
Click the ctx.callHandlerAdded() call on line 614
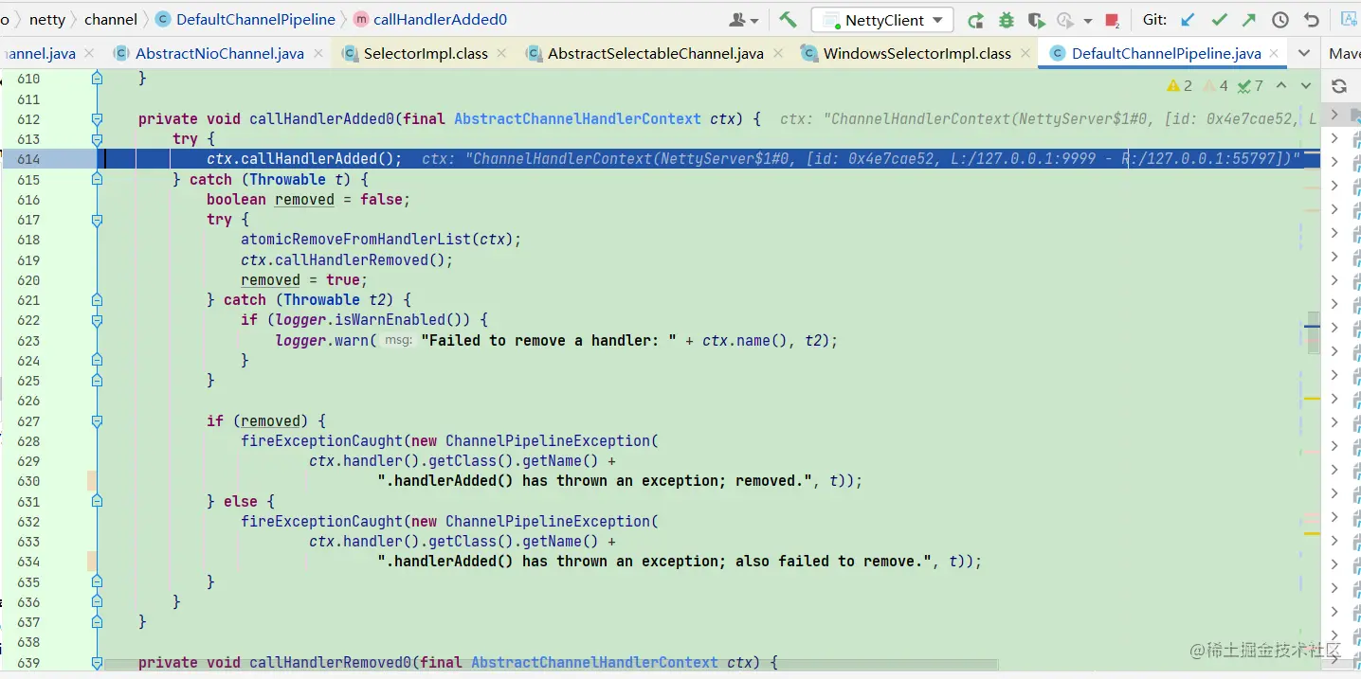click(304, 159)
